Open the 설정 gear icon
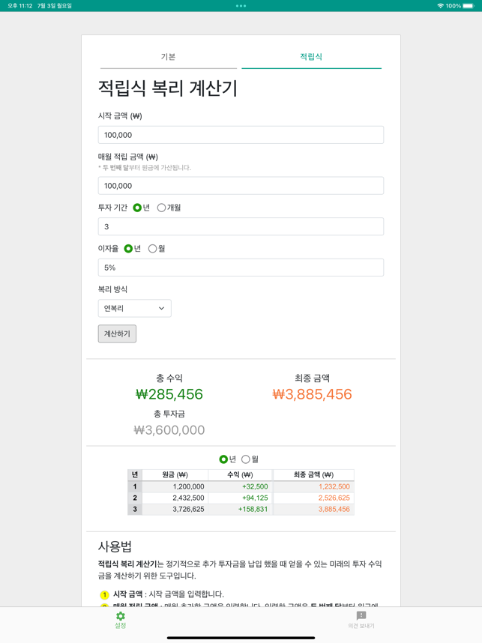Image resolution: width=482 pixels, height=643 pixels. (120, 616)
